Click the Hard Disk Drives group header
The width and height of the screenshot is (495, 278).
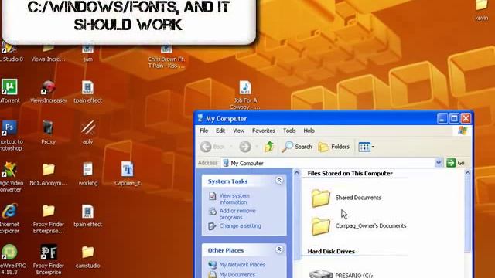331,251
